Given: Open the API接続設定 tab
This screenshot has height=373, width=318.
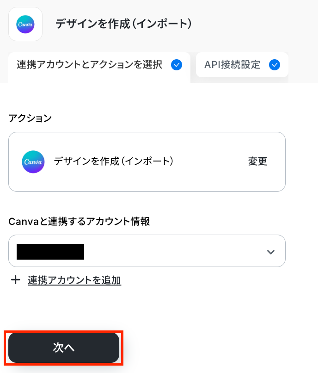Looking at the screenshot, I should 232,65.
